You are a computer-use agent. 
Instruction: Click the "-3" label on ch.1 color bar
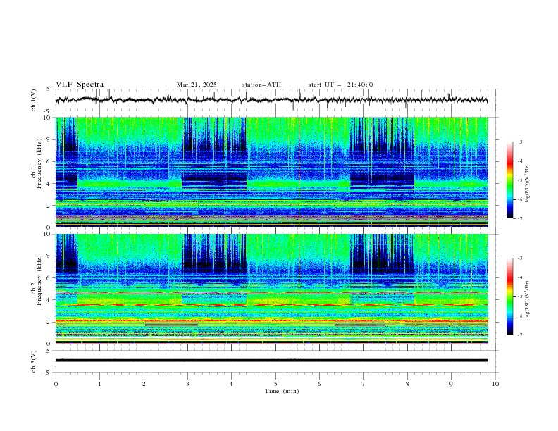[519, 142]
